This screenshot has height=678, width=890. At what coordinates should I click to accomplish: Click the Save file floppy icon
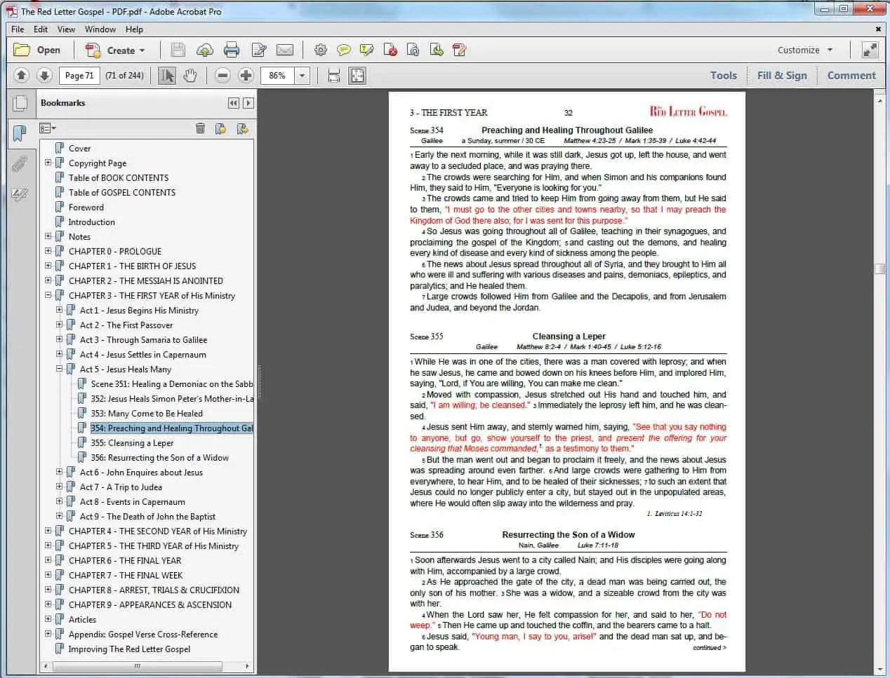(x=178, y=50)
